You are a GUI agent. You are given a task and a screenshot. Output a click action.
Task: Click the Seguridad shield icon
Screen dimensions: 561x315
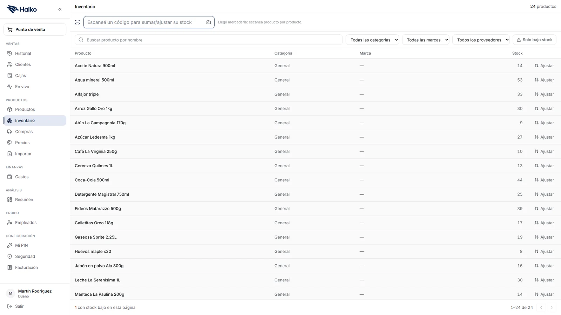pos(10,257)
